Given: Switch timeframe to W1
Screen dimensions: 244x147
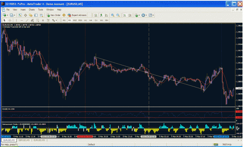Looking at the screenshot, I should click(101, 20).
